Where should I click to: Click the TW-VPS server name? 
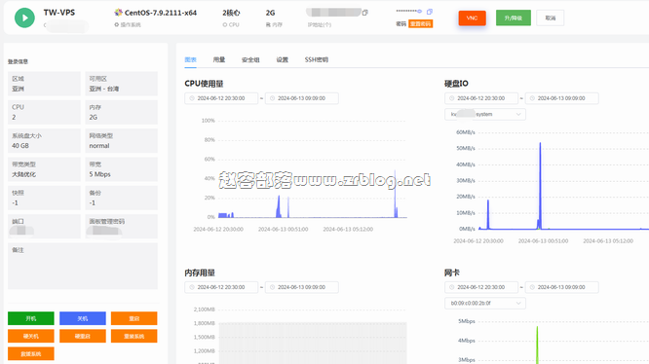point(59,13)
